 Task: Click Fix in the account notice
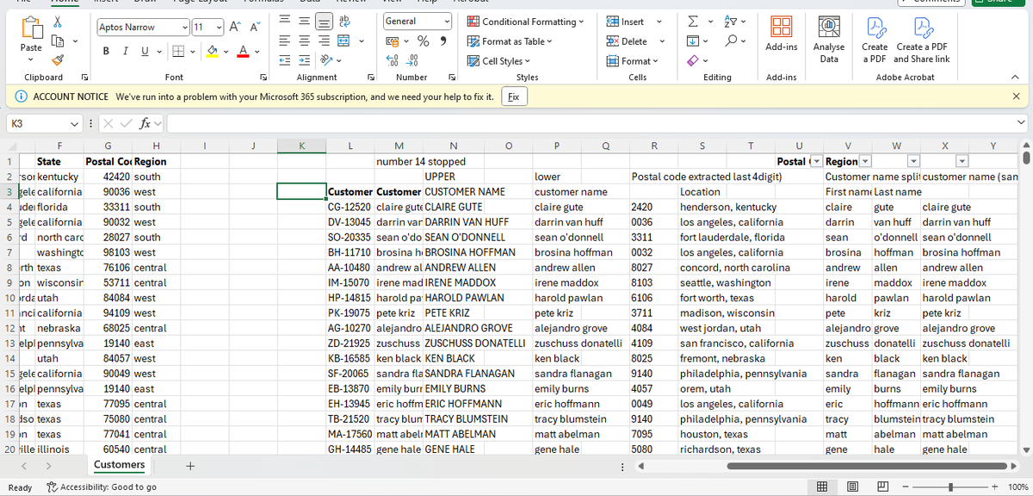(x=513, y=97)
